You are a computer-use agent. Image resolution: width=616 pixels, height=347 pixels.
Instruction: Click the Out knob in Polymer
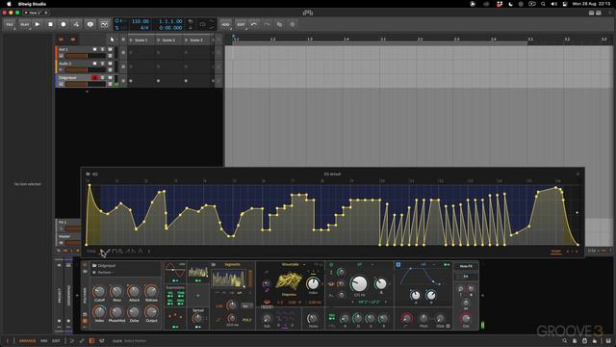pos(466,318)
